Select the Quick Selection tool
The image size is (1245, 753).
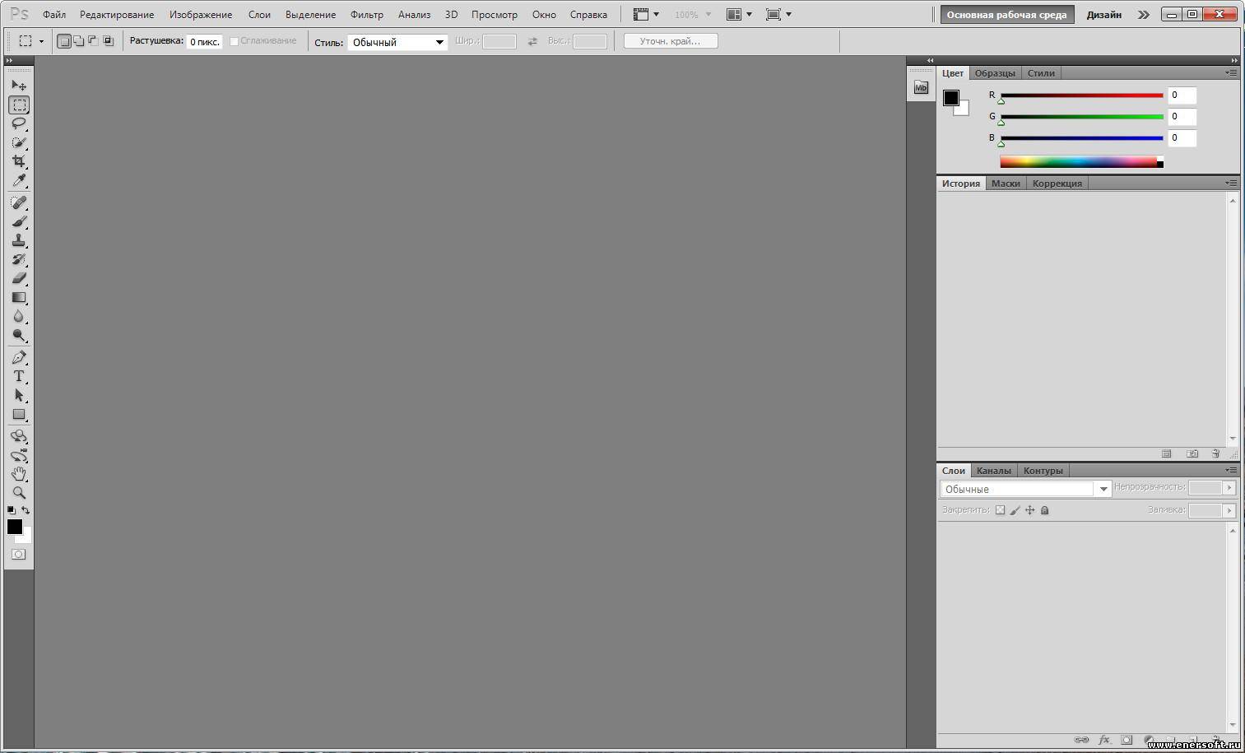pos(19,142)
